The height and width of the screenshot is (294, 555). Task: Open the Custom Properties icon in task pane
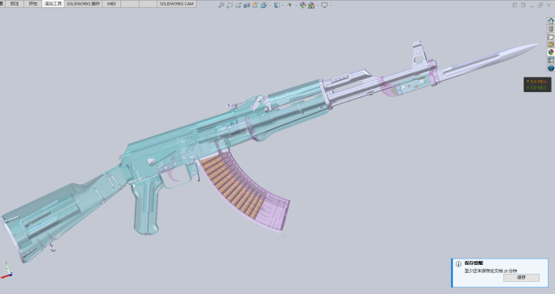tap(551, 61)
